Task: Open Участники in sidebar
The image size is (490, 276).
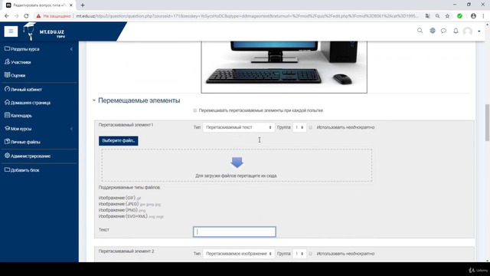Action: pyautogui.click(x=18, y=62)
